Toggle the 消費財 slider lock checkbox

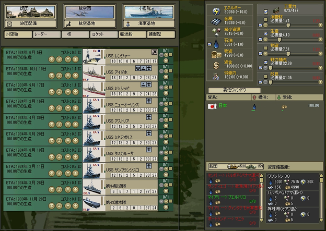[260, 25]
